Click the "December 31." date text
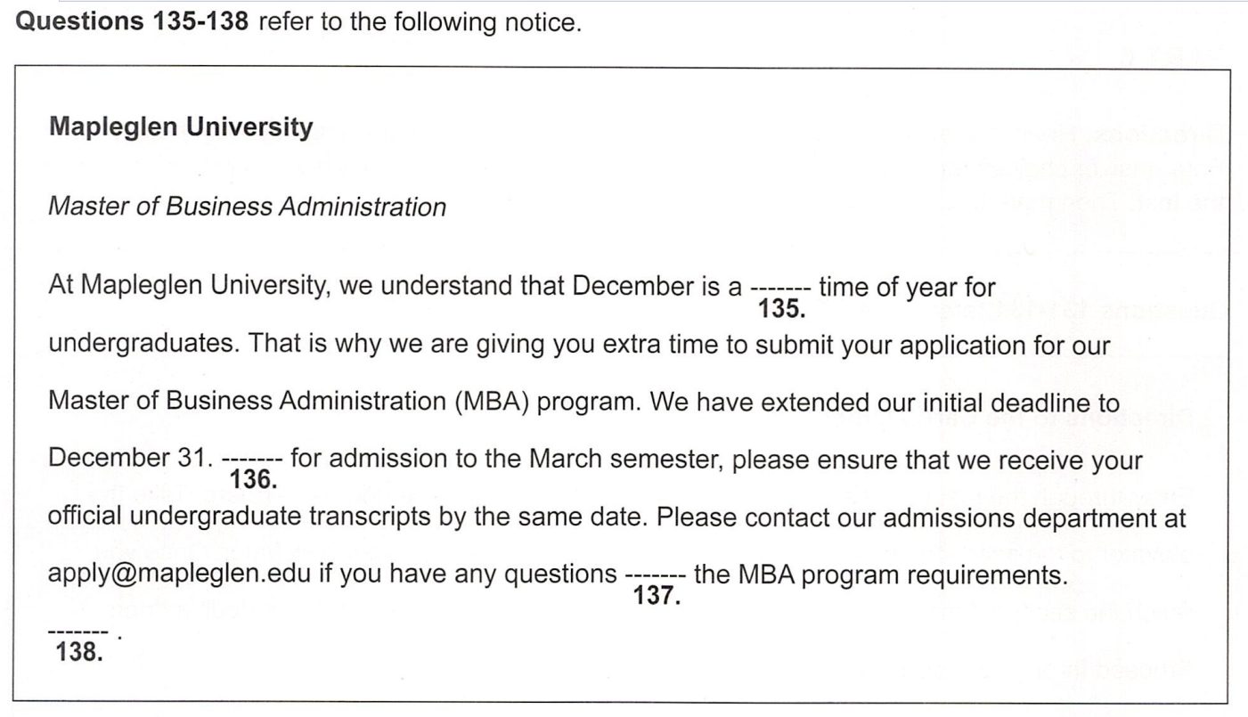Viewport: 1248px width, 717px height. pyautogui.click(x=131, y=459)
